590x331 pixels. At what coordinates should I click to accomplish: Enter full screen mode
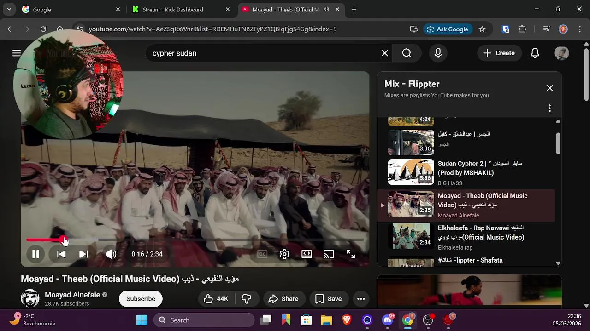click(x=351, y=254)
